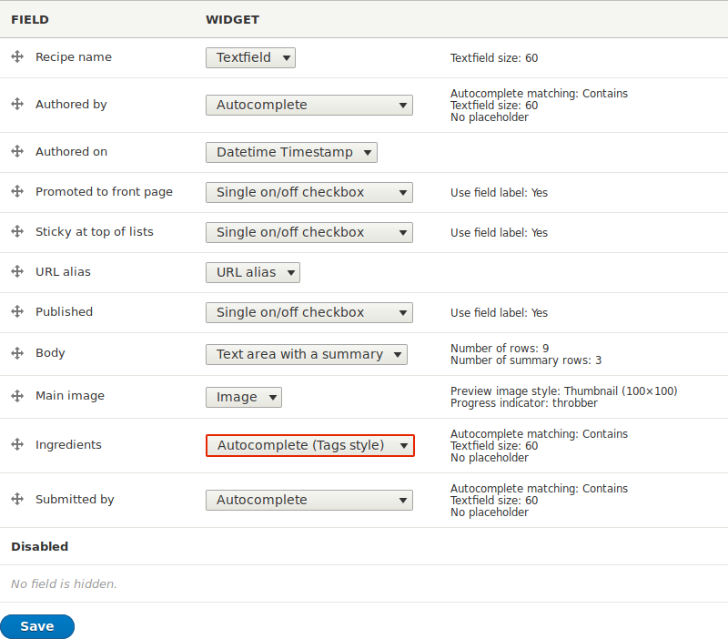Screen dimensions: 728x639
Task: Select the drag handle for Ingredients
Action: point(17,444)
